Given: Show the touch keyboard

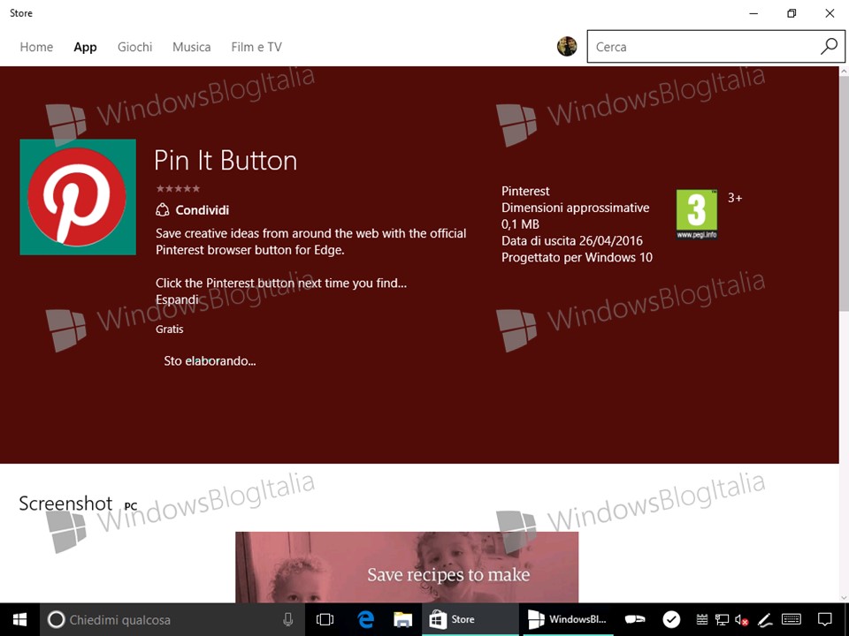Looking at the screenshot, I should pyautogui.click(x=792, y=620).
